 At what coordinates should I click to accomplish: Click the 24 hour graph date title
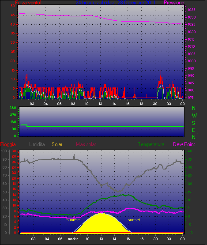pyautogui.click(x=116, y=3)
